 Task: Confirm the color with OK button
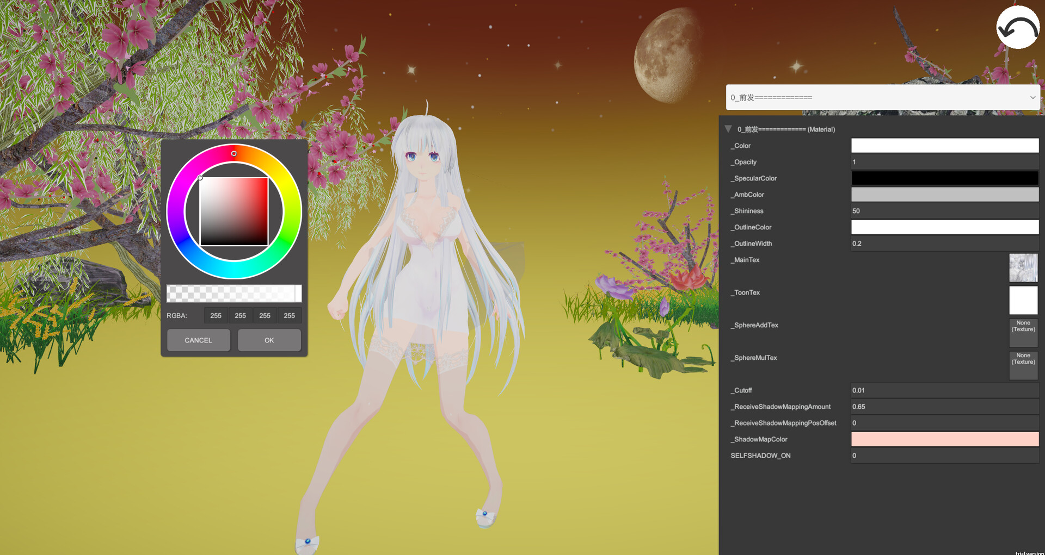click(269, 340)
